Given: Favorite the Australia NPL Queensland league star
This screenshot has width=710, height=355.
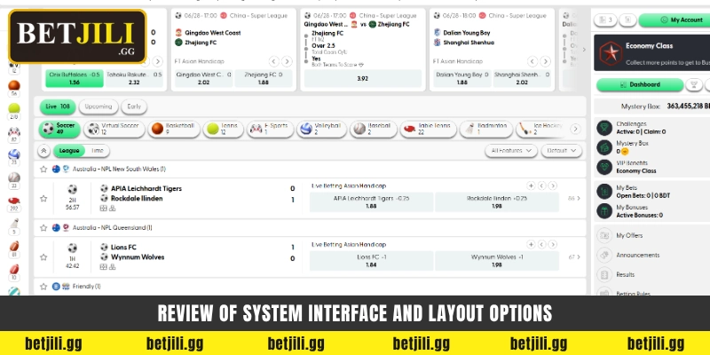Looking at the screenshot, I should coord(43,228).
